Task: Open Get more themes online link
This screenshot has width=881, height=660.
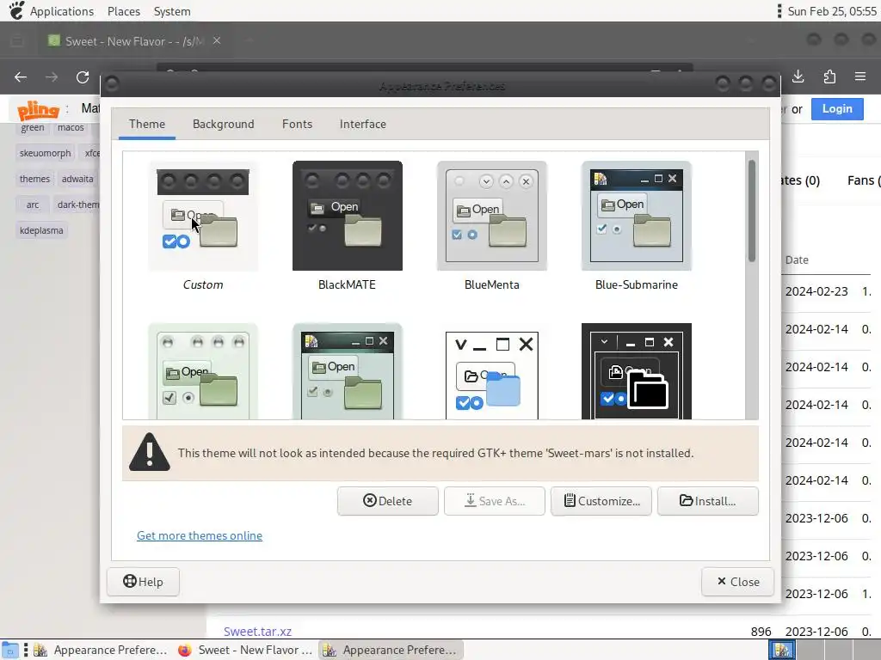Action: [x=200, y=535]
